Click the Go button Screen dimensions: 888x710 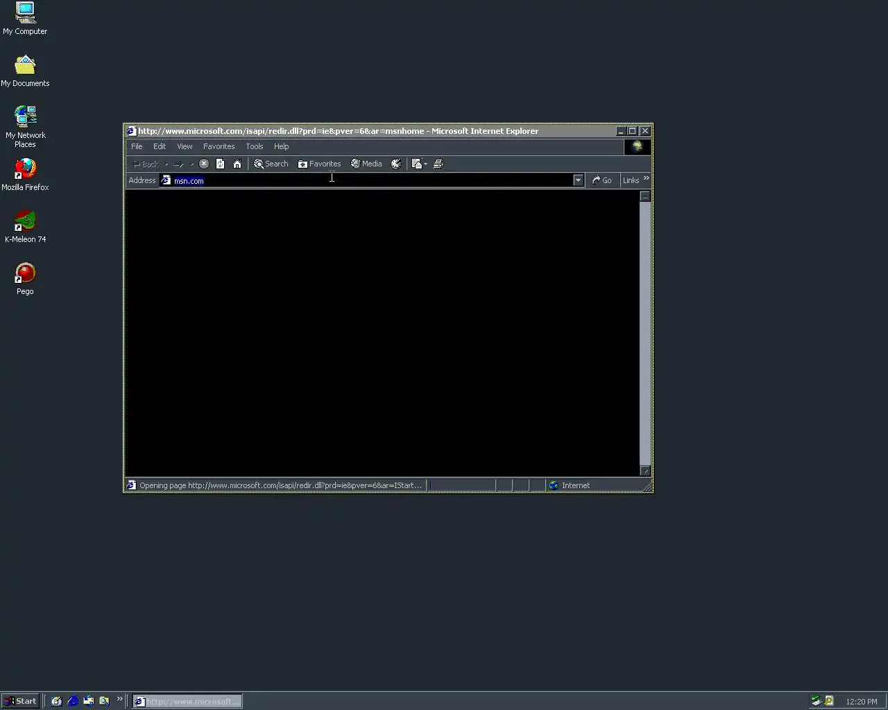[x=601, y=180]
